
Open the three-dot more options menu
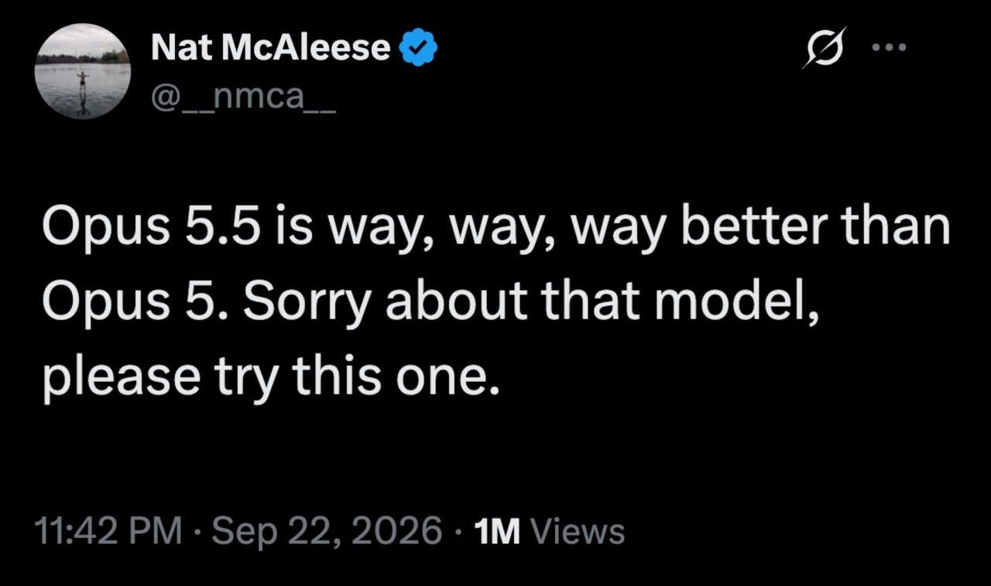coord(887,47)
